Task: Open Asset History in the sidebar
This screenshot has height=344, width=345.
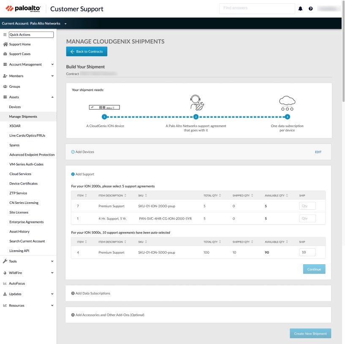Action: pos(19,232)
